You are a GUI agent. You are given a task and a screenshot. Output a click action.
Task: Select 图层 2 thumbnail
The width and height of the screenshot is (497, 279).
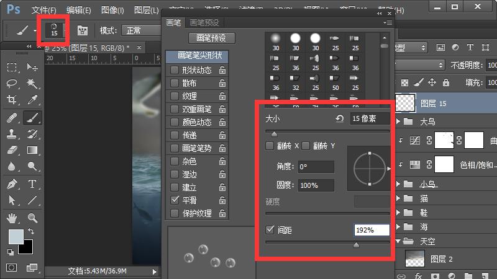point(415,259)
